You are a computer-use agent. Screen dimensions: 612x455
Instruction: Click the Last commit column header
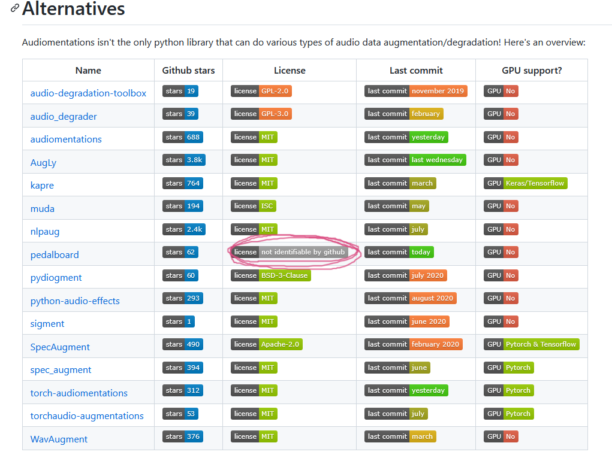(x=416, y=71)
